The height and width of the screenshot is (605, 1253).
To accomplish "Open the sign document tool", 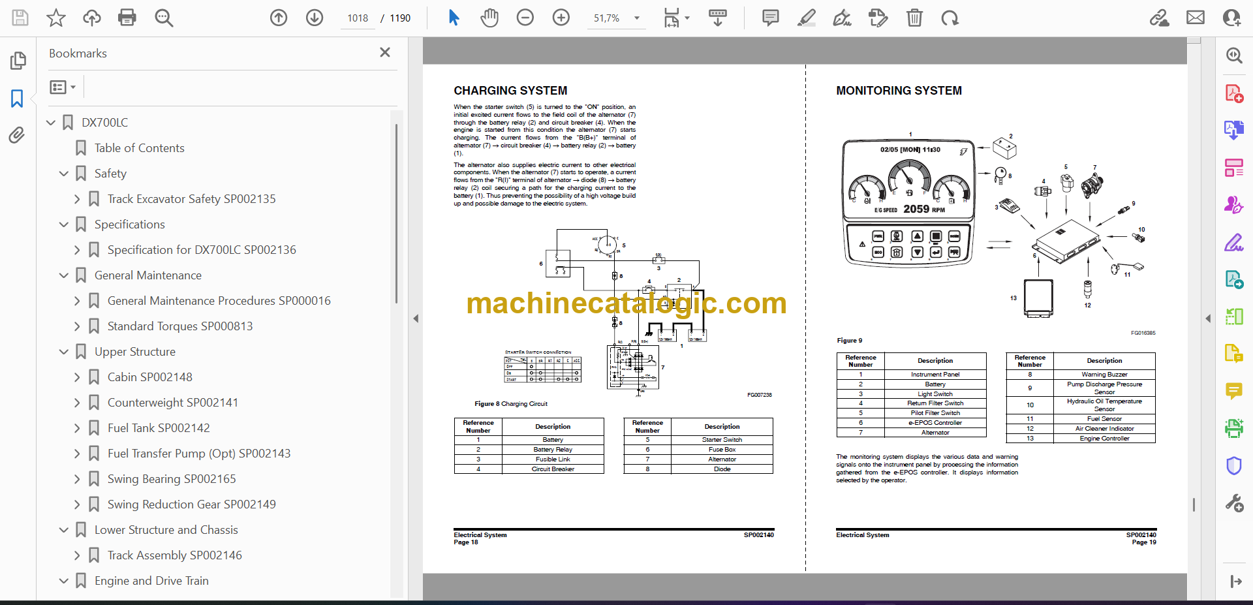I will (842, 18).
